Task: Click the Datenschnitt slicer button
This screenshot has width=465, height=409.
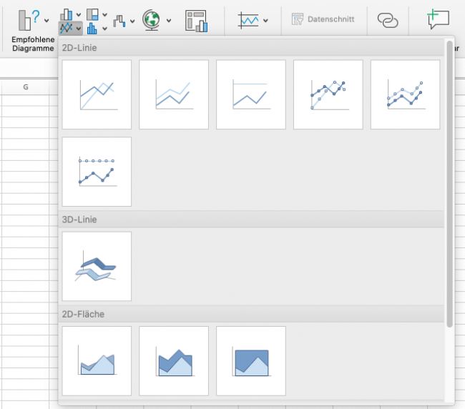Action: (323, 20)
